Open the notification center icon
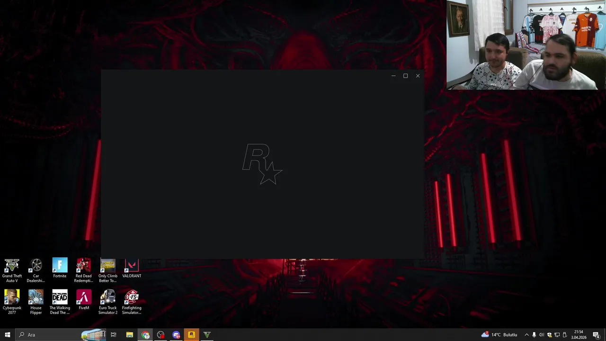 coord(596,335)
